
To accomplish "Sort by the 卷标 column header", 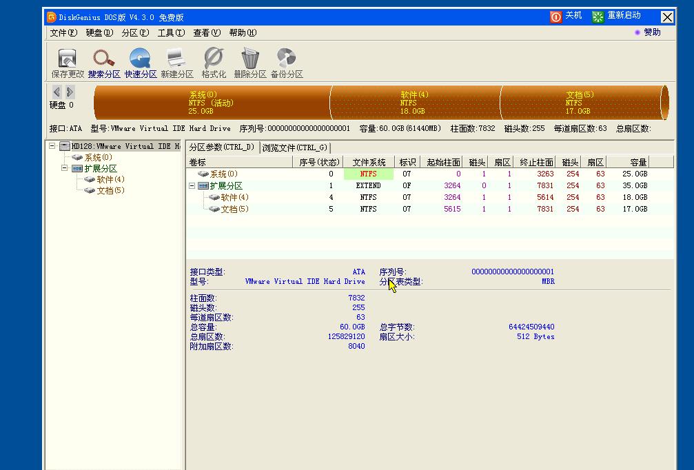I will (x=239, y=162).
